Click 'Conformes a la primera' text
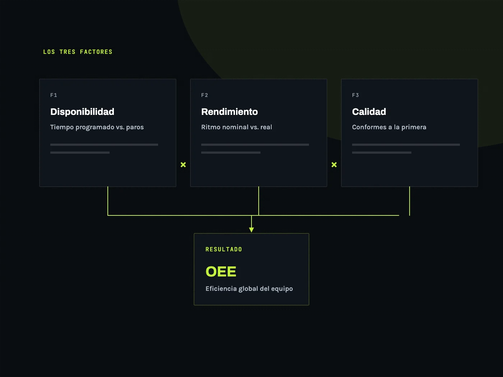This screenshot has height=377, width=503. pyautogui.click(x=389, y=127)
